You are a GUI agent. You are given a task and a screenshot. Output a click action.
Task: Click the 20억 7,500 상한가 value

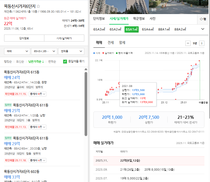[x=149, y=117]
